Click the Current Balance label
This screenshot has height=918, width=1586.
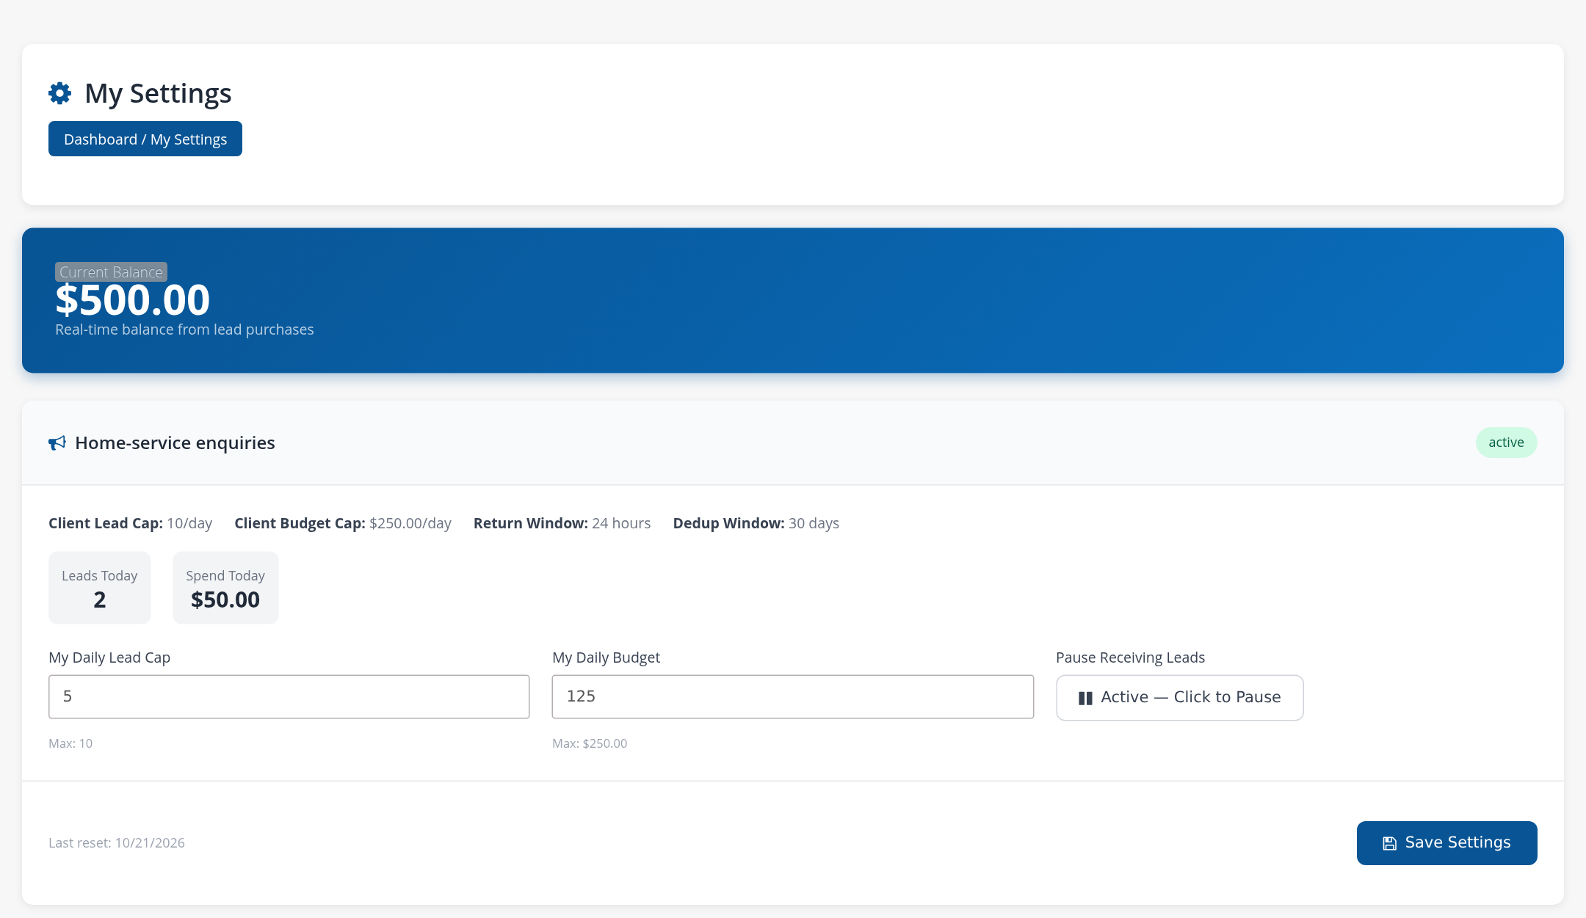(x=111, y=272)
